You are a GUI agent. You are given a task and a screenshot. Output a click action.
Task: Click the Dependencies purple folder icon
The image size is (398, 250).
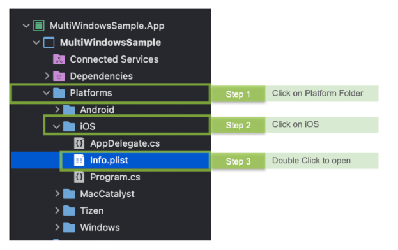tap(59, 76)
